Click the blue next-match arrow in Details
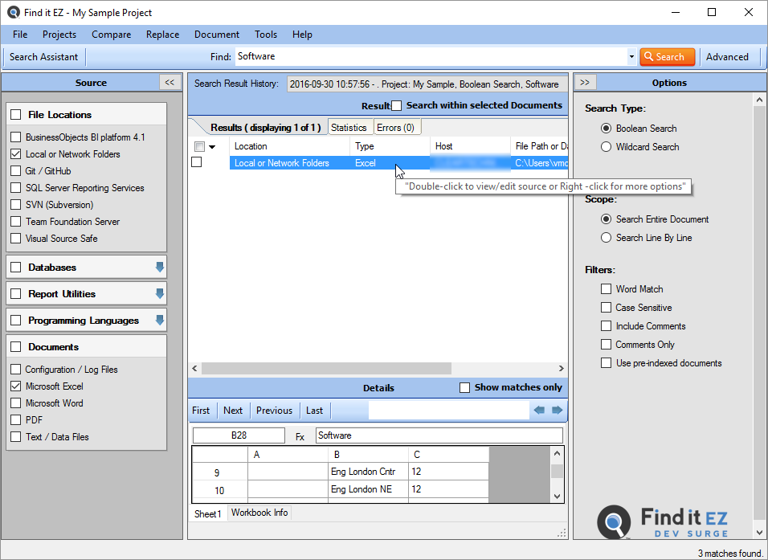Viewport: 768px width, 560px height. pos(557,410)
